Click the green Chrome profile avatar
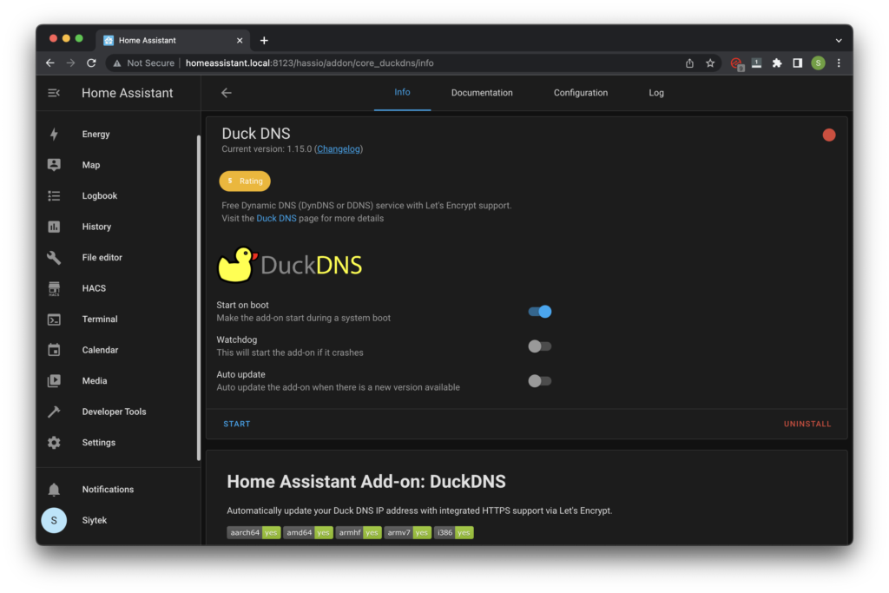This screenshot has width=889, height=593. point(818,63)
